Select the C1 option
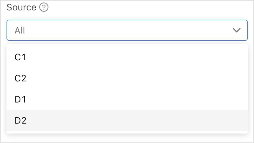Screen dimensions: 254x143 20,57
